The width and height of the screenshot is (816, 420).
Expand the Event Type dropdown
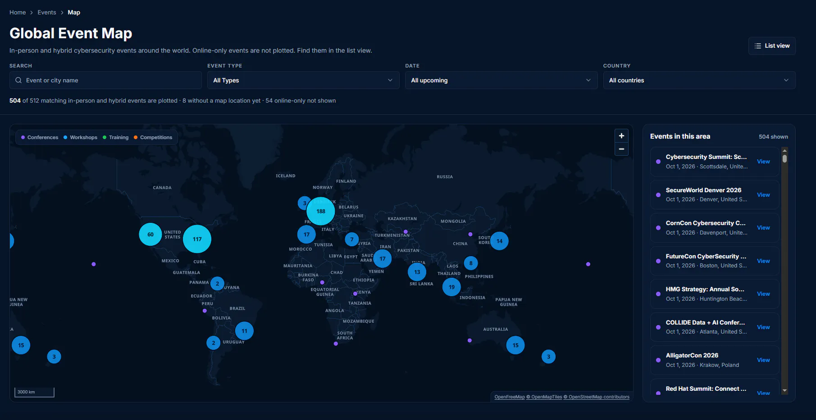pos(303,80)
